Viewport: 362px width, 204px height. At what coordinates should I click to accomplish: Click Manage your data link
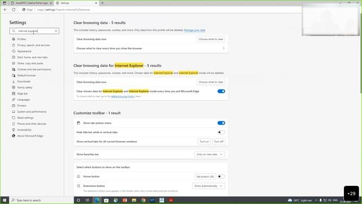[x=195, y=30]
